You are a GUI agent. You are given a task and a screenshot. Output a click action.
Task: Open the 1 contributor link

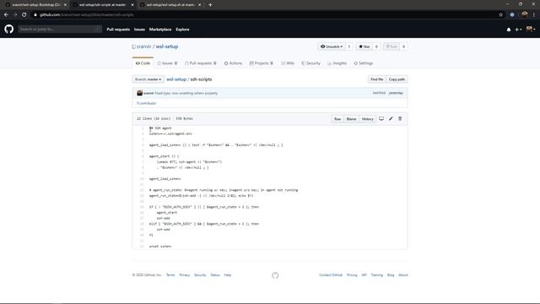(146, 103)
